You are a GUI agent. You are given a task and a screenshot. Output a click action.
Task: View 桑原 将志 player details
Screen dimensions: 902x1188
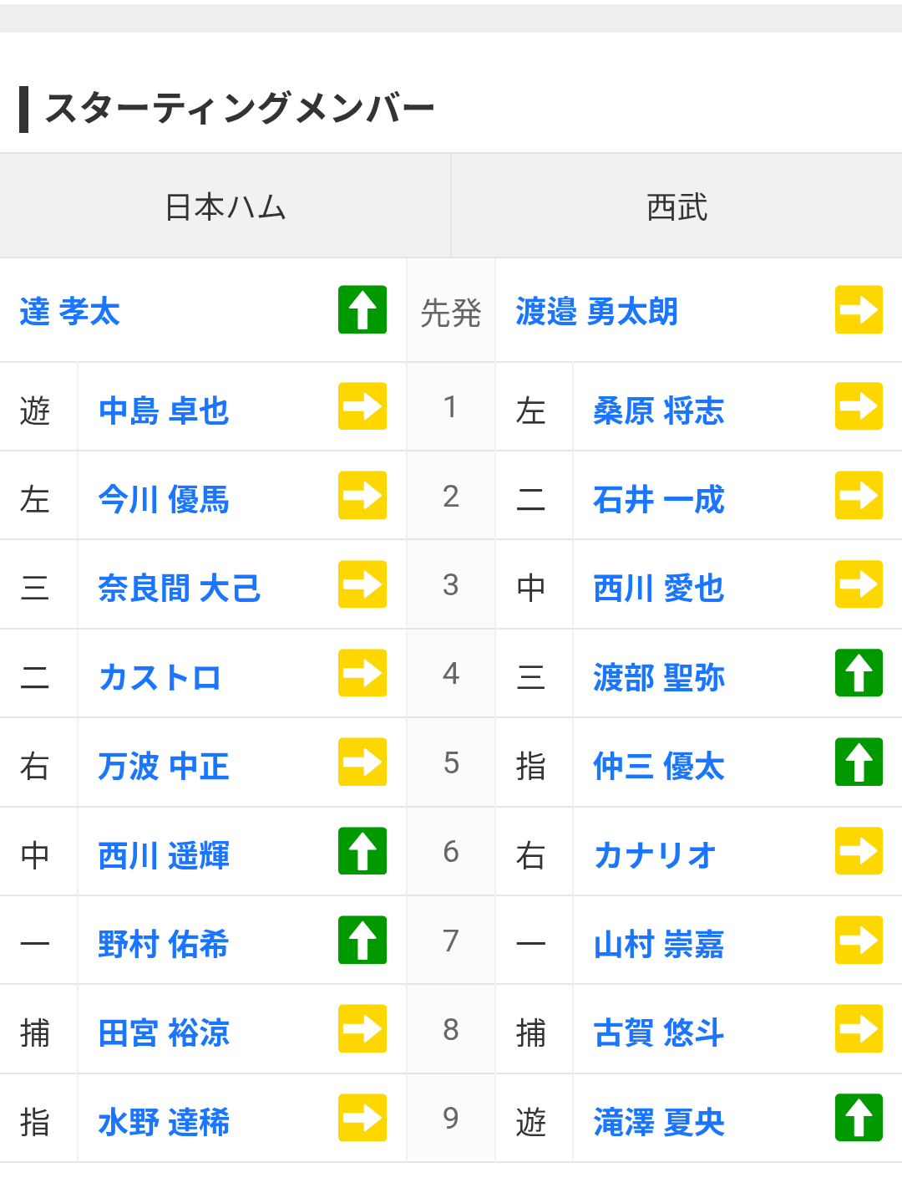click(658, 411)
